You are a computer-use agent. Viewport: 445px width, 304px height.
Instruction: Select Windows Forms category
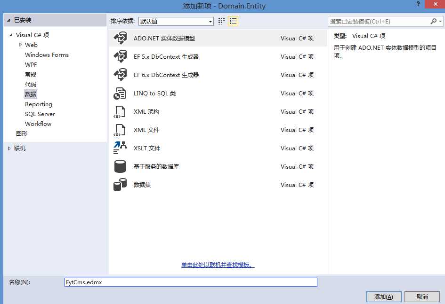pos(47,55)
